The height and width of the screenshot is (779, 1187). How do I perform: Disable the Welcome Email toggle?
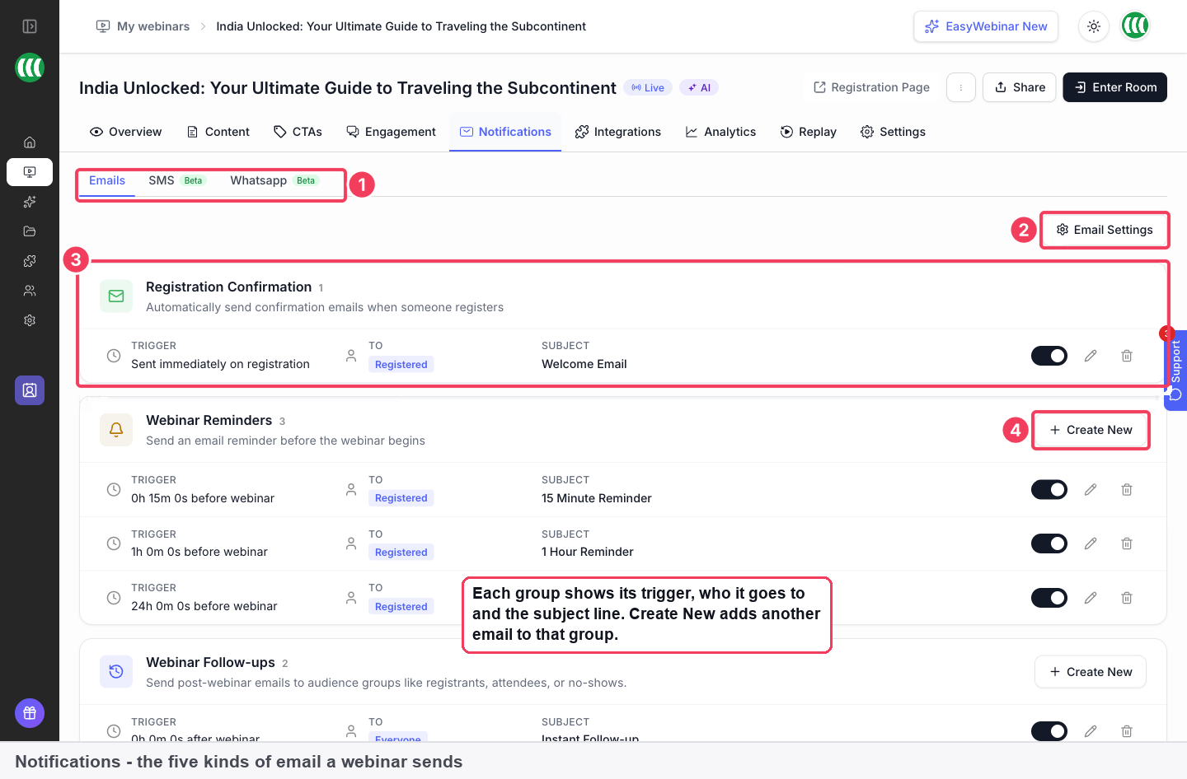[1049, 356]
